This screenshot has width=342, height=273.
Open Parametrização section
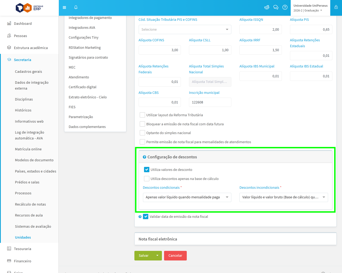(x=81, y=117)
